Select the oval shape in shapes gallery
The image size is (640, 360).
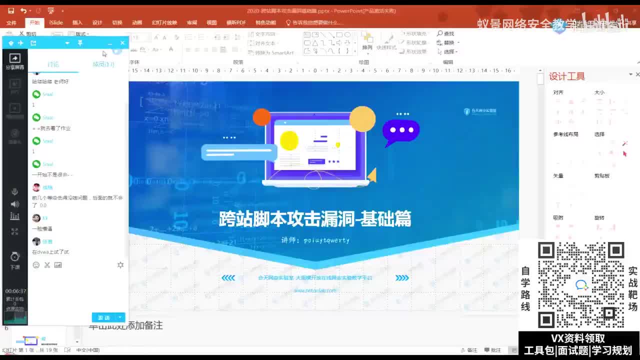click(x=347, y=34)
